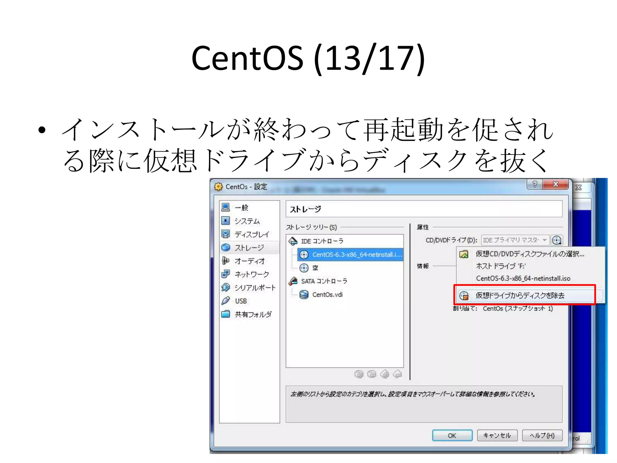
Task: Choose CentOS-6.3-x86_64-netinstall.iso menu entry
Action: coord(530,278)
